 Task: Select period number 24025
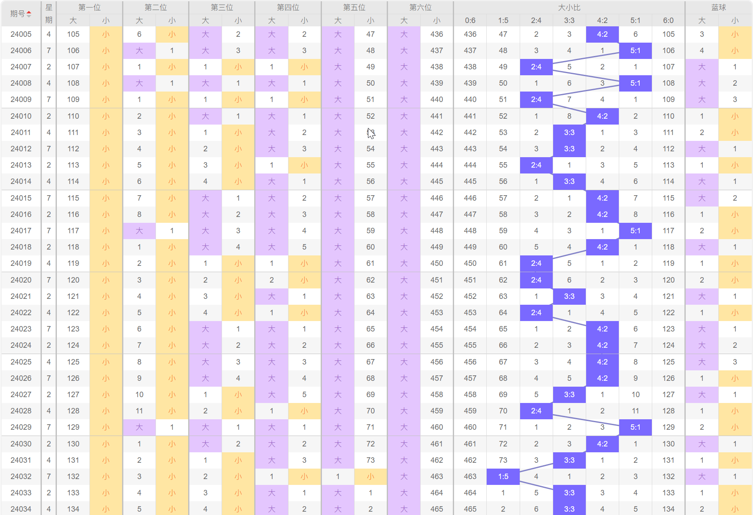tap(21, 362)
